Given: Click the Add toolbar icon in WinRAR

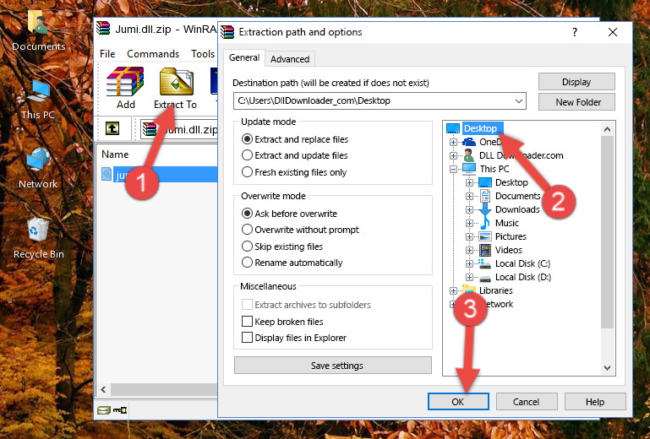Looking at the screenshot, I should coord(125,88).
